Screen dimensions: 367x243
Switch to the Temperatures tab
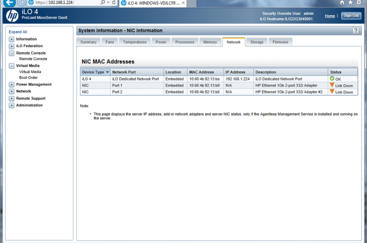coord(135,42)
